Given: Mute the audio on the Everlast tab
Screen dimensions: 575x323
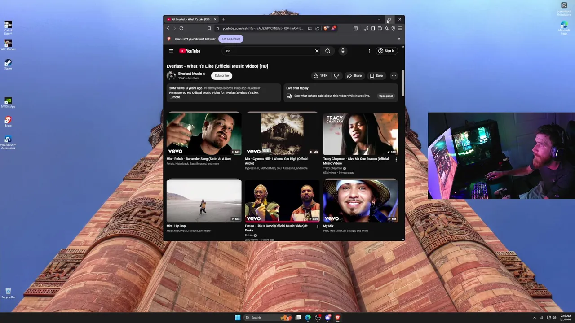Looking at the screenshot, I should coord(173,19).
